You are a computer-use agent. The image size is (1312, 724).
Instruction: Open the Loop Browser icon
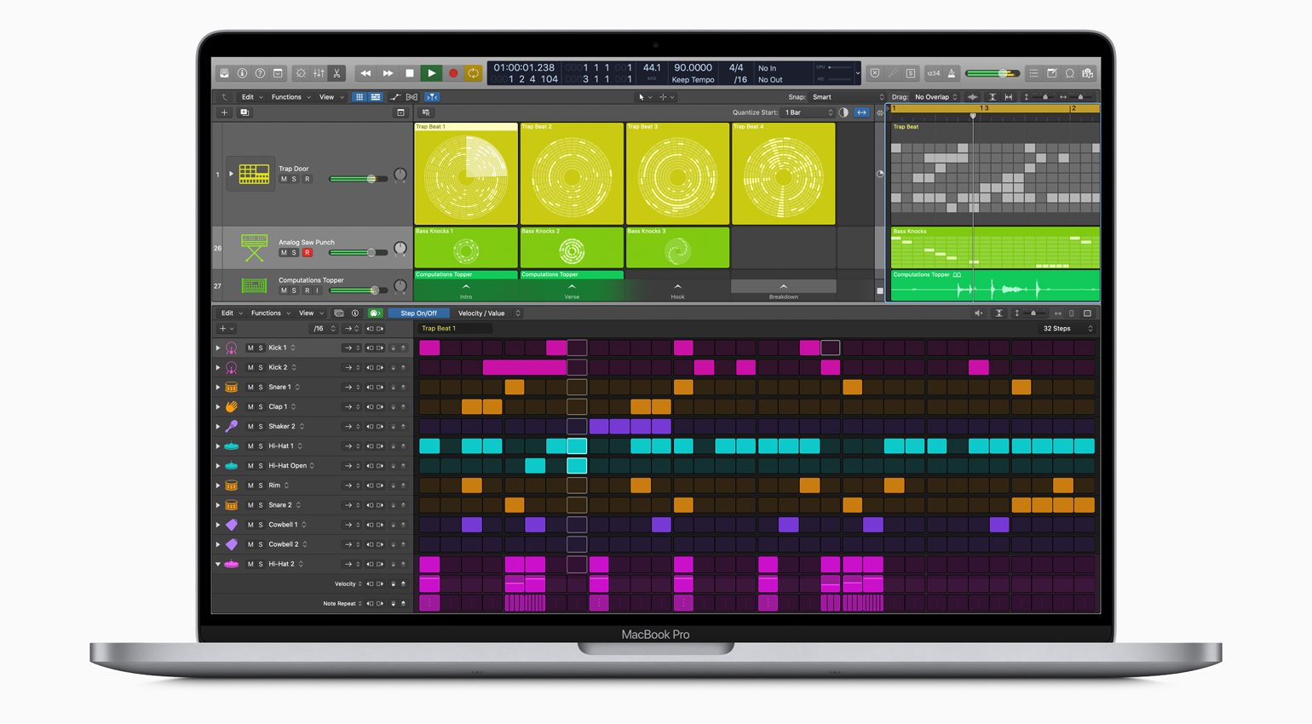point(1069,73)
